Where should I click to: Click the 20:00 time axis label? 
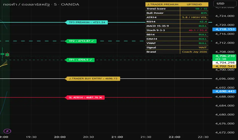(x=60, y=137)
